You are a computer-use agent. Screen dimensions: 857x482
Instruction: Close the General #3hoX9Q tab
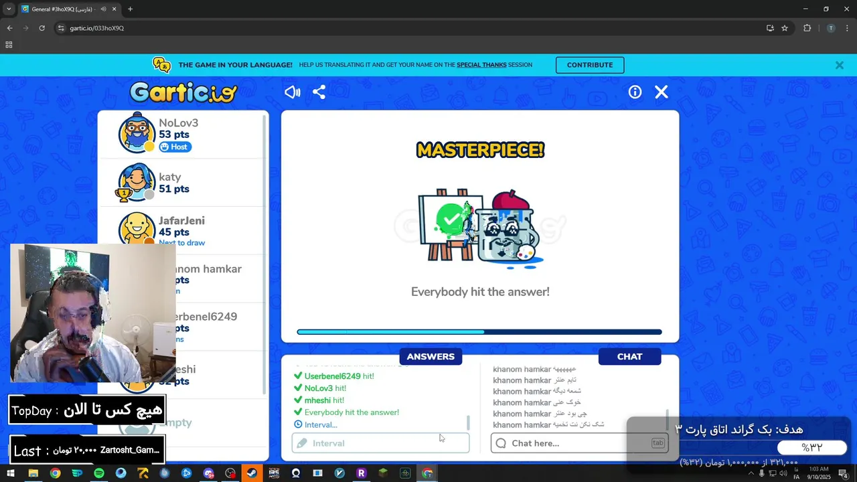point(114,9)
